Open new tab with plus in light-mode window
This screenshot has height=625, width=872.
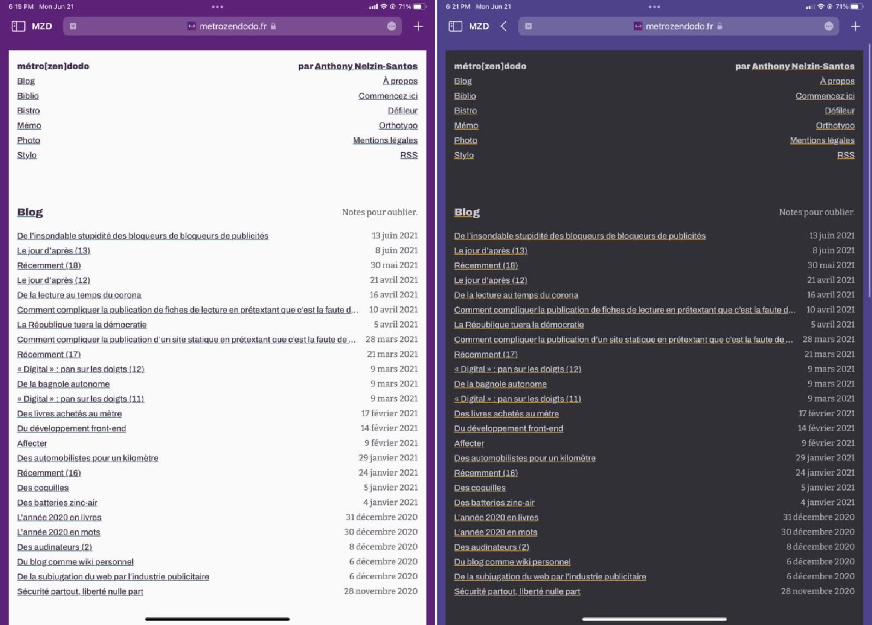(418, 26)
